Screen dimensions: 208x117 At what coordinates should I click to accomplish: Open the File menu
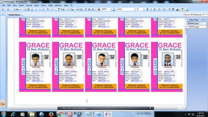[4, 6]
